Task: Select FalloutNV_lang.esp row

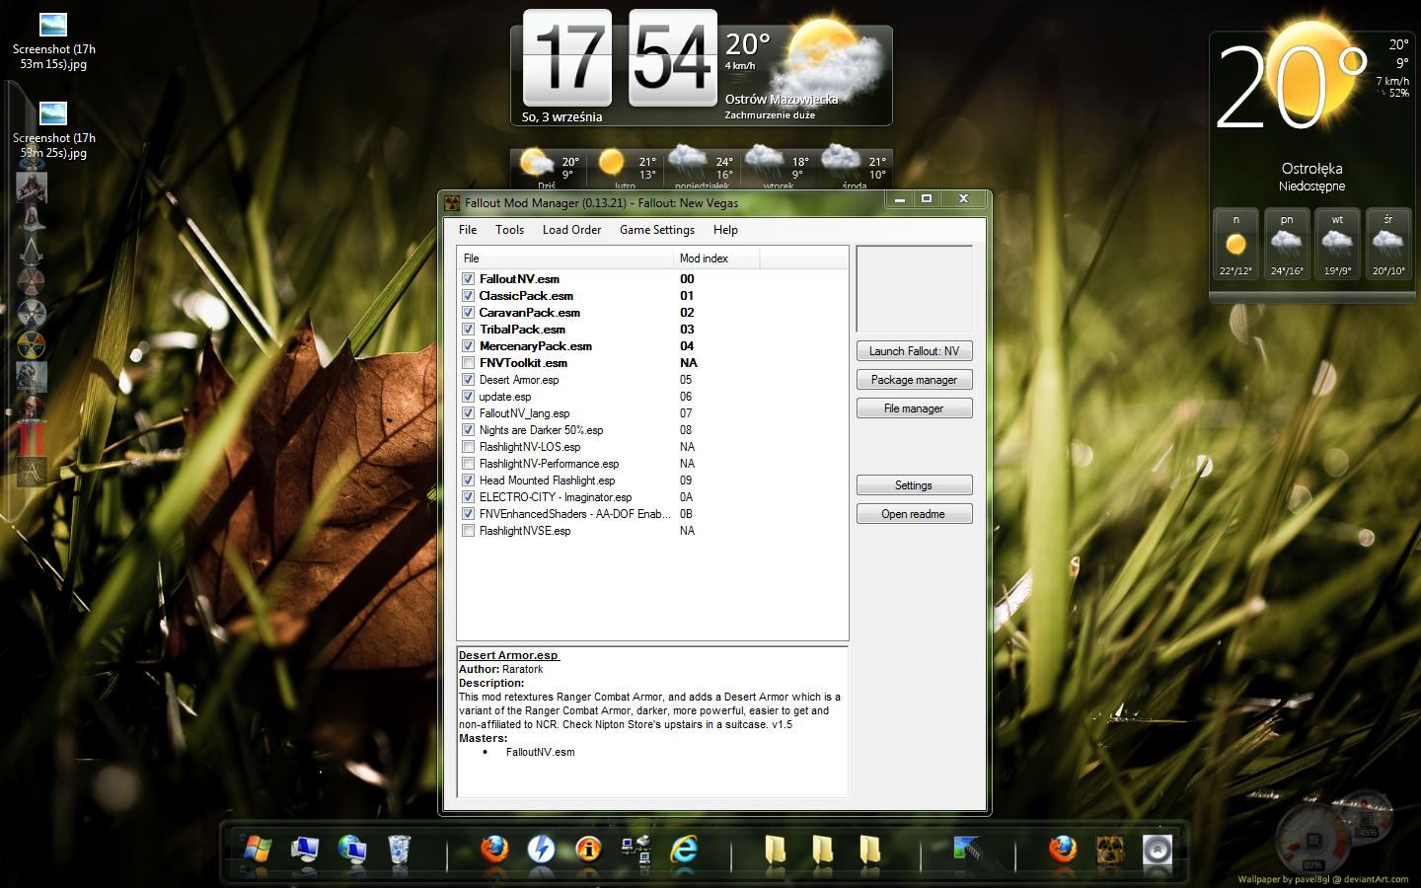Action: click(652, 413)
